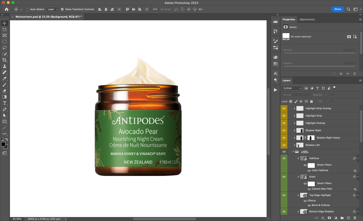Hide the LABEL group
This screenshot has width=363, height=221.
[x=284, y=151]
